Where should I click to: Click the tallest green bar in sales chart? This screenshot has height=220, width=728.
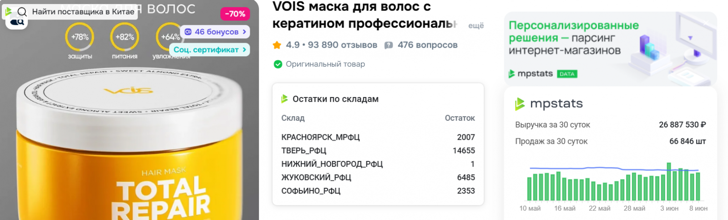(x=669, y=181)
